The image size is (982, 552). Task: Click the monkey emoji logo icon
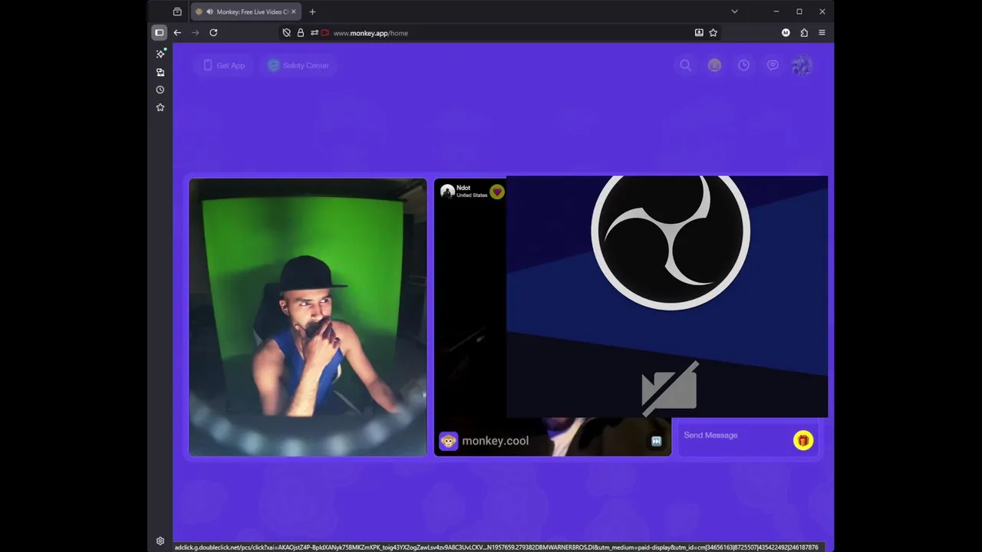click(448, 441)
